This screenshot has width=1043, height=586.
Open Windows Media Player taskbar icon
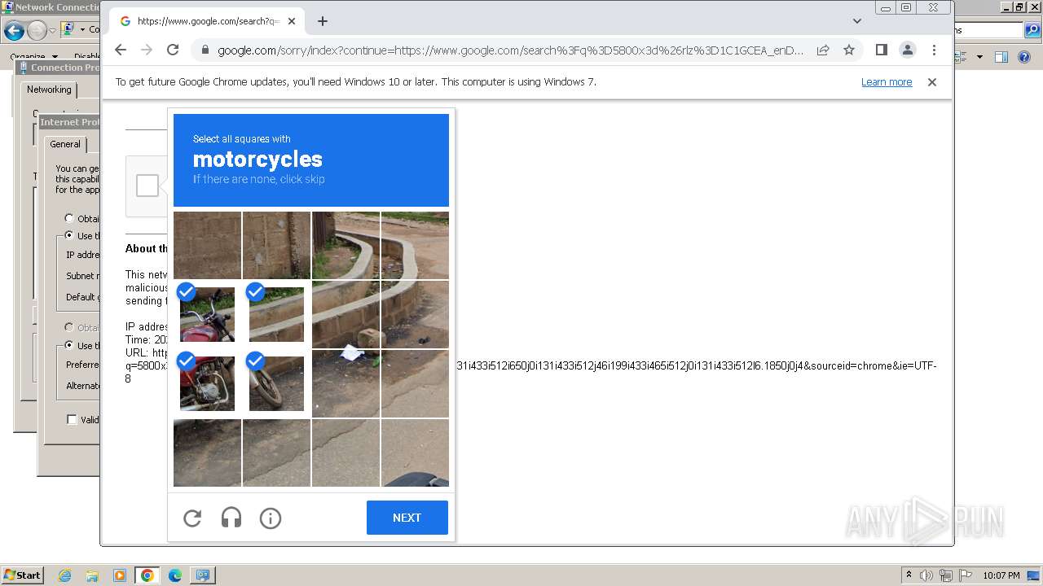[x=120, y=575]
